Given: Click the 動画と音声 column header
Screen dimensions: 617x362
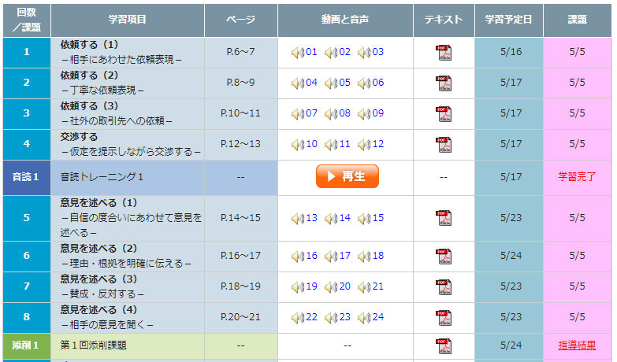Looking at the screenshot, I should (x=347, y=20).
